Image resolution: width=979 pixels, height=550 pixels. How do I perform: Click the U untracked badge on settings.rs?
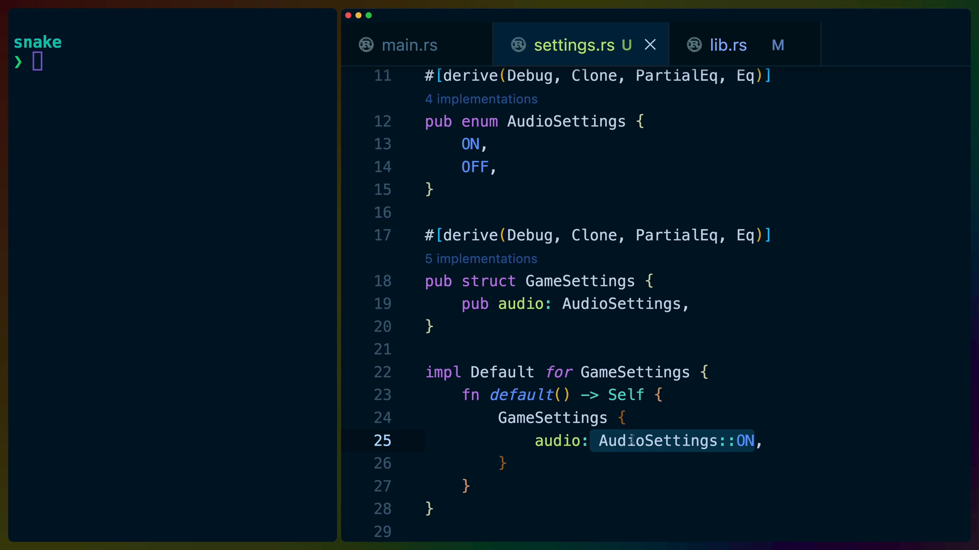627,45
